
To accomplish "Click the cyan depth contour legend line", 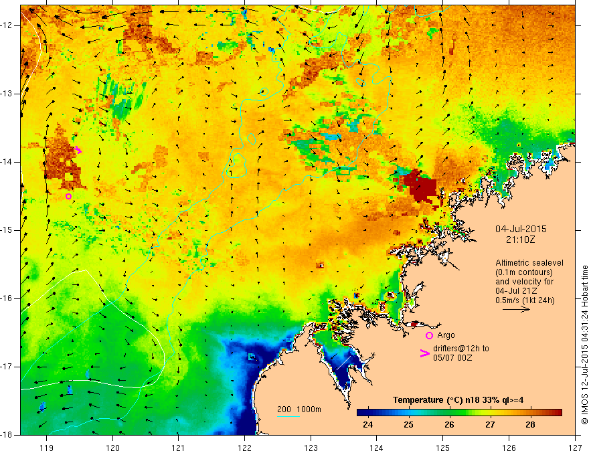I will coord(288,416).
